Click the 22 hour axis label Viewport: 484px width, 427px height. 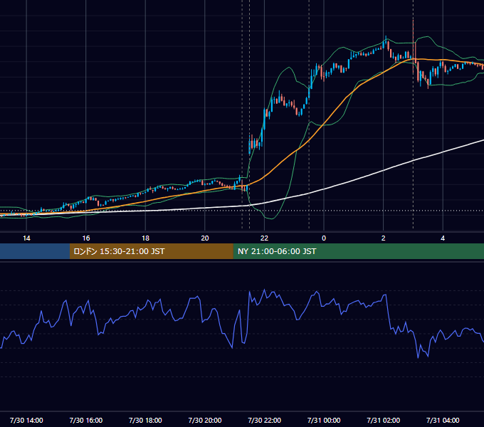[264, 238]
